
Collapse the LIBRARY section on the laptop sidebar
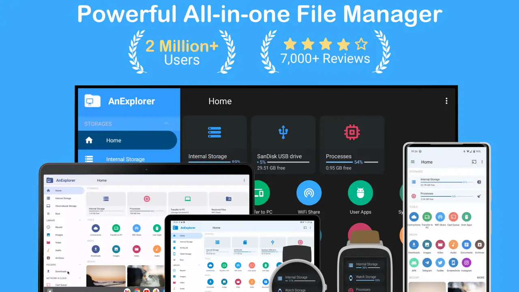point(79,221)
